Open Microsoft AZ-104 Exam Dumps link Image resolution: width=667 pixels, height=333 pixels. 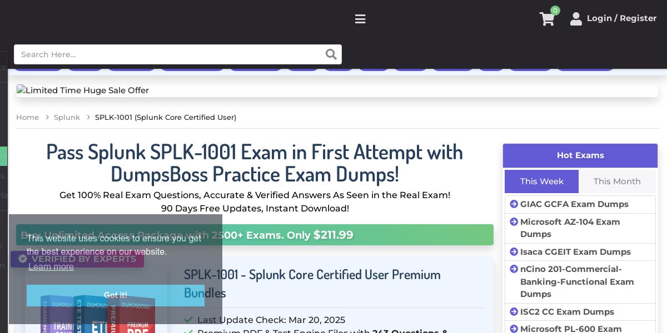coord(570,228)
